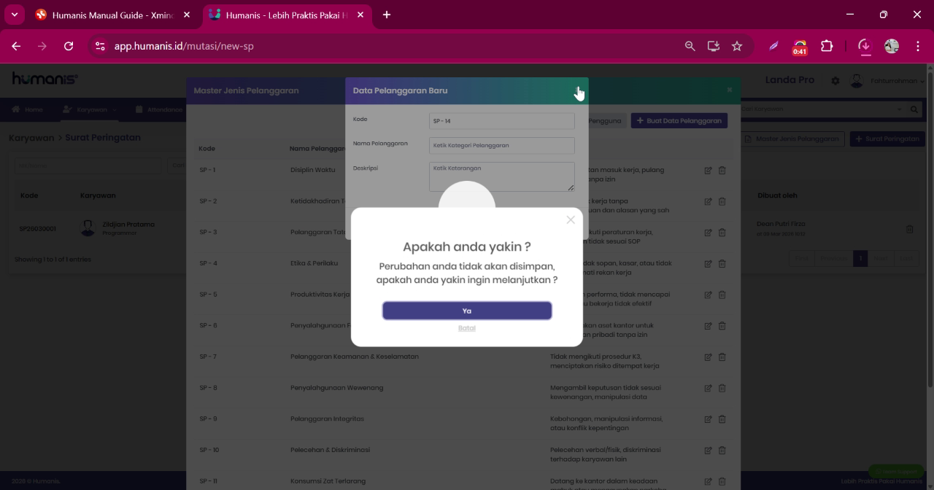
Task: Close the Master Jenis Pelanggaran modal
Action: (729, 90)
